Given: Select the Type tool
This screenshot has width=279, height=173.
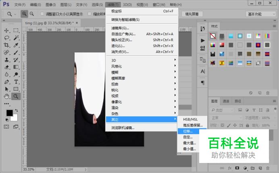Looking at the screenshot, I should click(16, 82).
